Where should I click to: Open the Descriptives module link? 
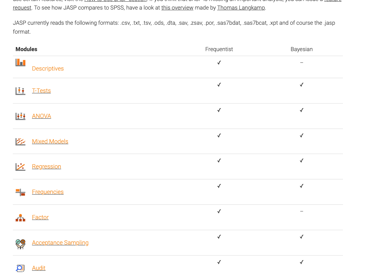point(48,69)
